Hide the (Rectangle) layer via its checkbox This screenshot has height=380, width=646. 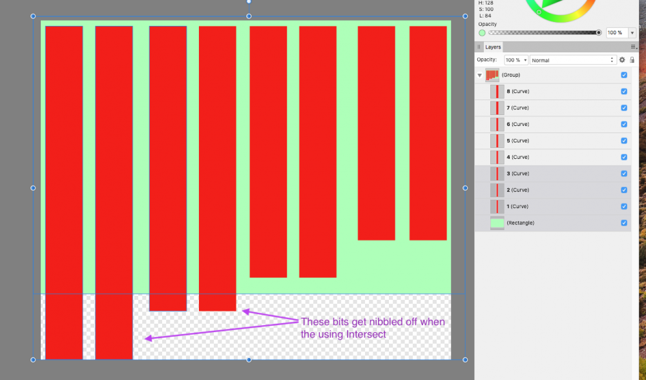point(624,223)
